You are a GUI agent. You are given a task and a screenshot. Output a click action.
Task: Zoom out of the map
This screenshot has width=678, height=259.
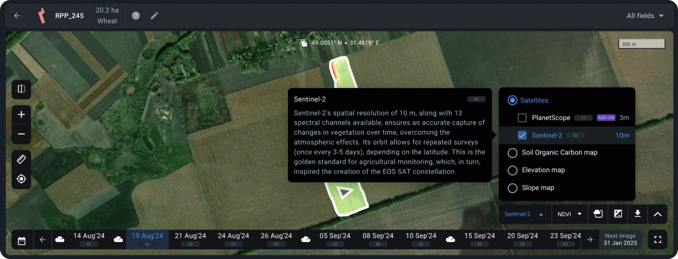[21, 134]
